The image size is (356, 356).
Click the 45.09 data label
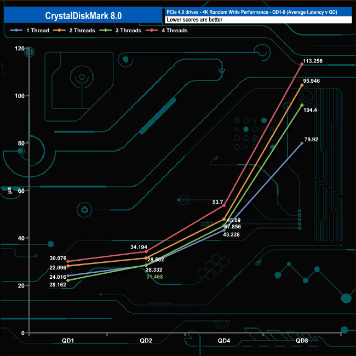click(234, 220)
